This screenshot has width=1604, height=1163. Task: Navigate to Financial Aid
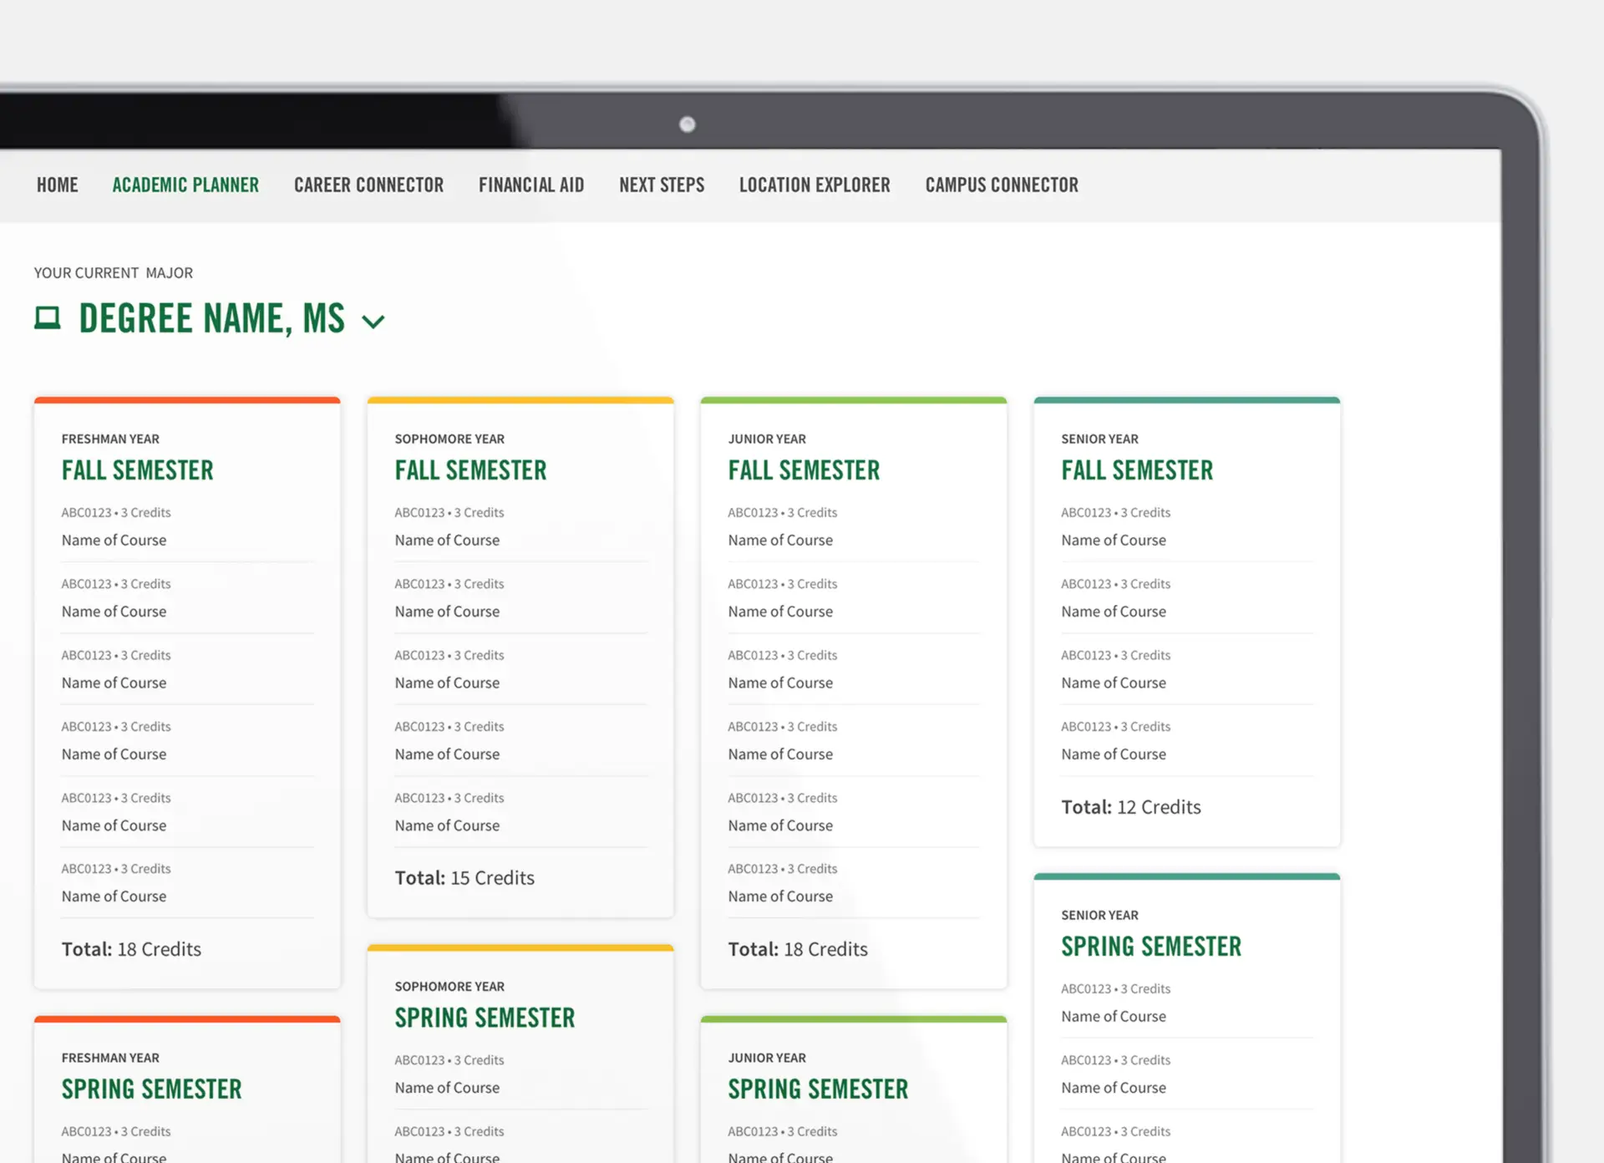pyautogui.click(x=531, y=185)
